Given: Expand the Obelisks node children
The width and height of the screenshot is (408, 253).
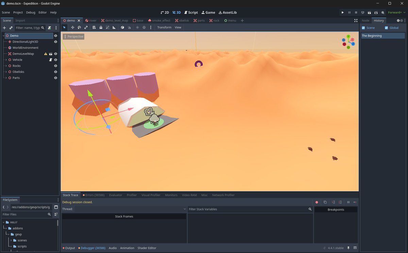Looking at the screenshot, I should pos(6,72).
